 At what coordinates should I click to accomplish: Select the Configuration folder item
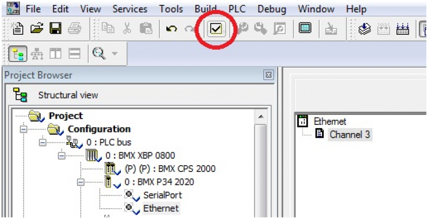(x=99, y=129)
